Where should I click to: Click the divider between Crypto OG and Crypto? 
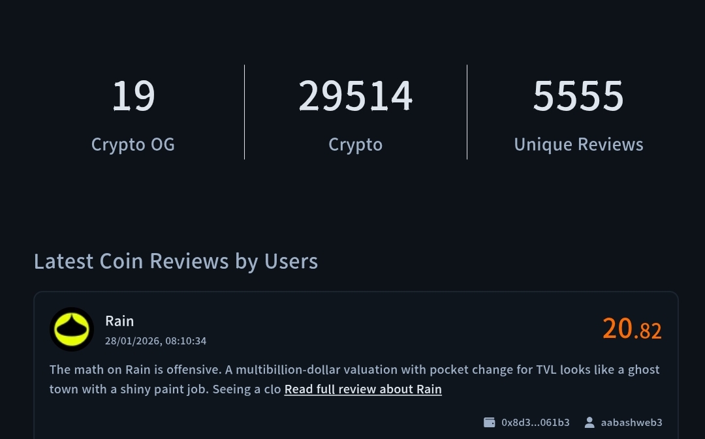(x=245, y=112)
